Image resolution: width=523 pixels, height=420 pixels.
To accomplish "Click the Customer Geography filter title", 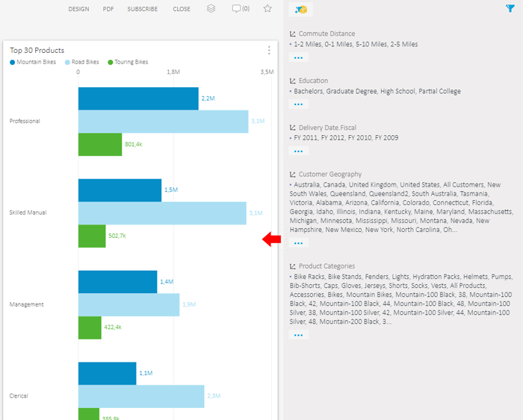I will click(330, 175).
